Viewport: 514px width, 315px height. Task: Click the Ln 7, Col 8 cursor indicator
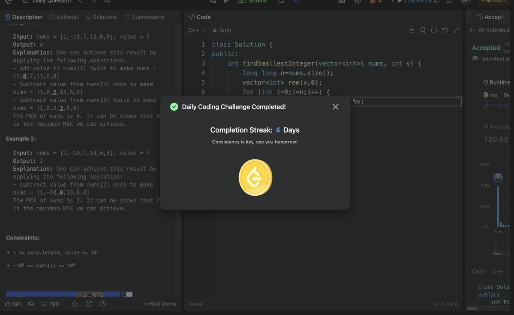click(x=445, y=304)
